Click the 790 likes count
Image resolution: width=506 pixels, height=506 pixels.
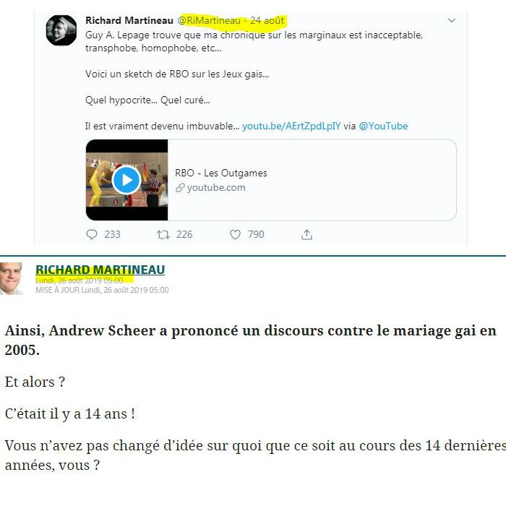256,234
